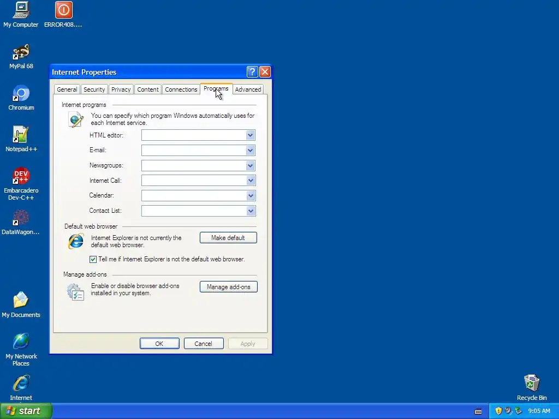Switch to the Privacy tab

[x=121, y=89]
